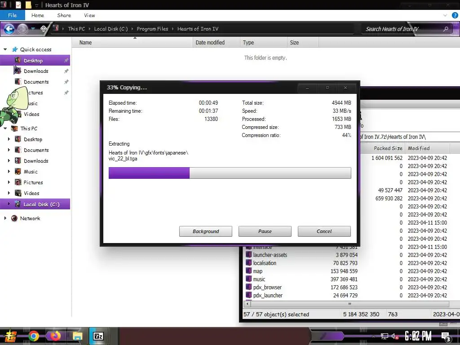Click the properties quick access icon
This screenshot has width=460, height=345.
18,5
